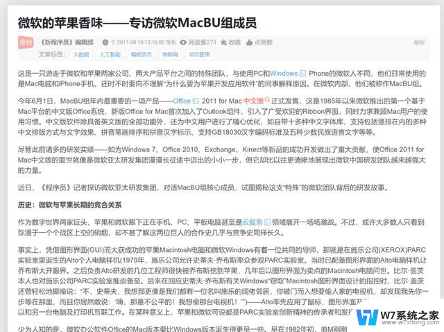Open the 版权 link in the article header
The height and width of the screenshot is (332, 444).
[419, 42]
